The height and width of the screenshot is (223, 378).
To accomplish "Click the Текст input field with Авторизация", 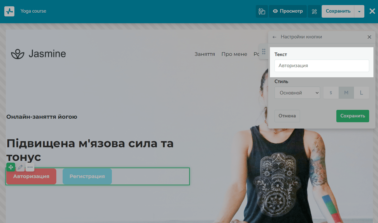I will tap(321, 66).
